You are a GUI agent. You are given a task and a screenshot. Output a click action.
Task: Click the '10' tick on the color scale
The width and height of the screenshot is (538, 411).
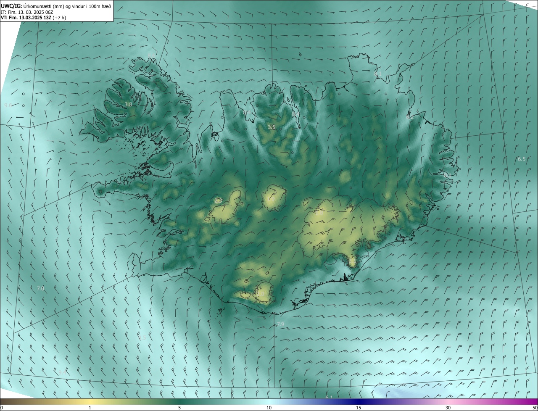269,408
